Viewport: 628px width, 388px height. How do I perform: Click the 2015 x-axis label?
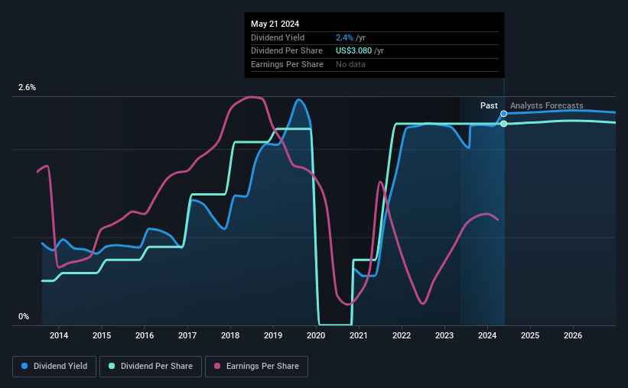pyautogui.click(x=102, y=335)
